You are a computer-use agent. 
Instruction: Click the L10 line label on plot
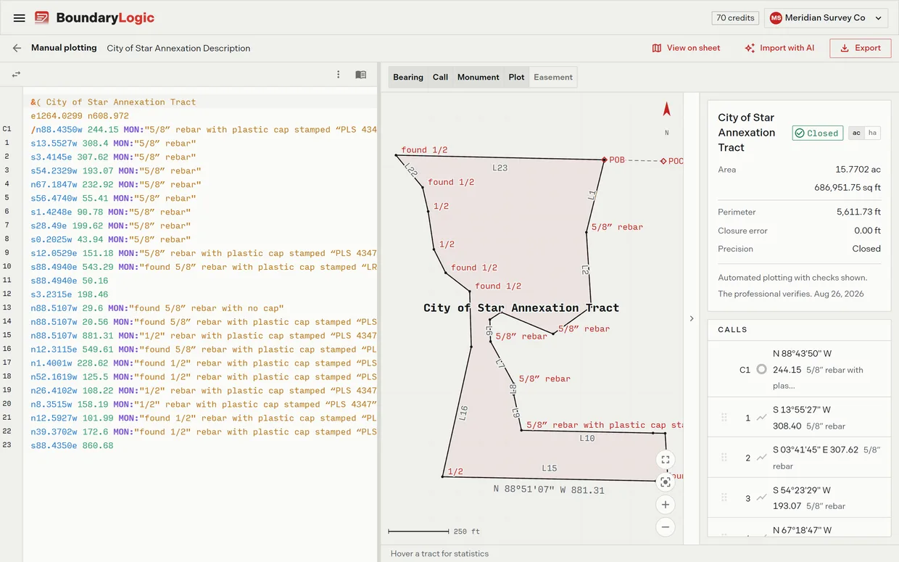click(x=587, y=438)
